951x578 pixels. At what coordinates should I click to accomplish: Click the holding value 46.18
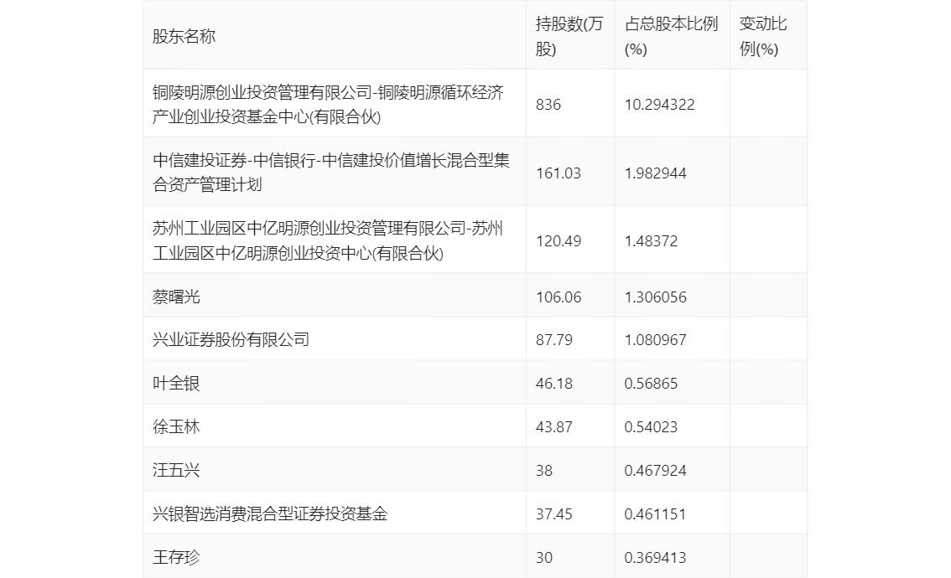(554, 384)
